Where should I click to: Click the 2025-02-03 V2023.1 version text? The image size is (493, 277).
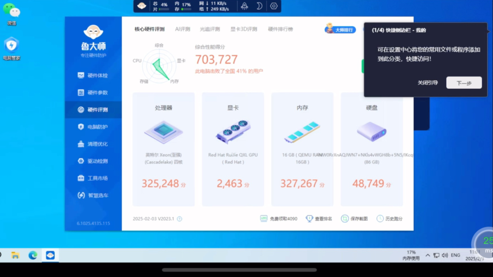[153, 219]
